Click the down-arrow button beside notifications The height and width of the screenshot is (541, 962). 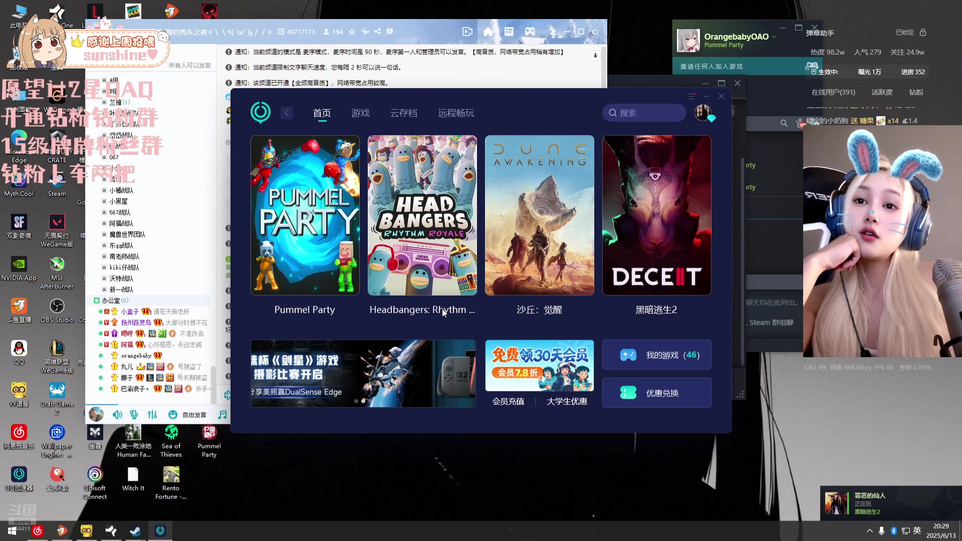click(595, 56)
